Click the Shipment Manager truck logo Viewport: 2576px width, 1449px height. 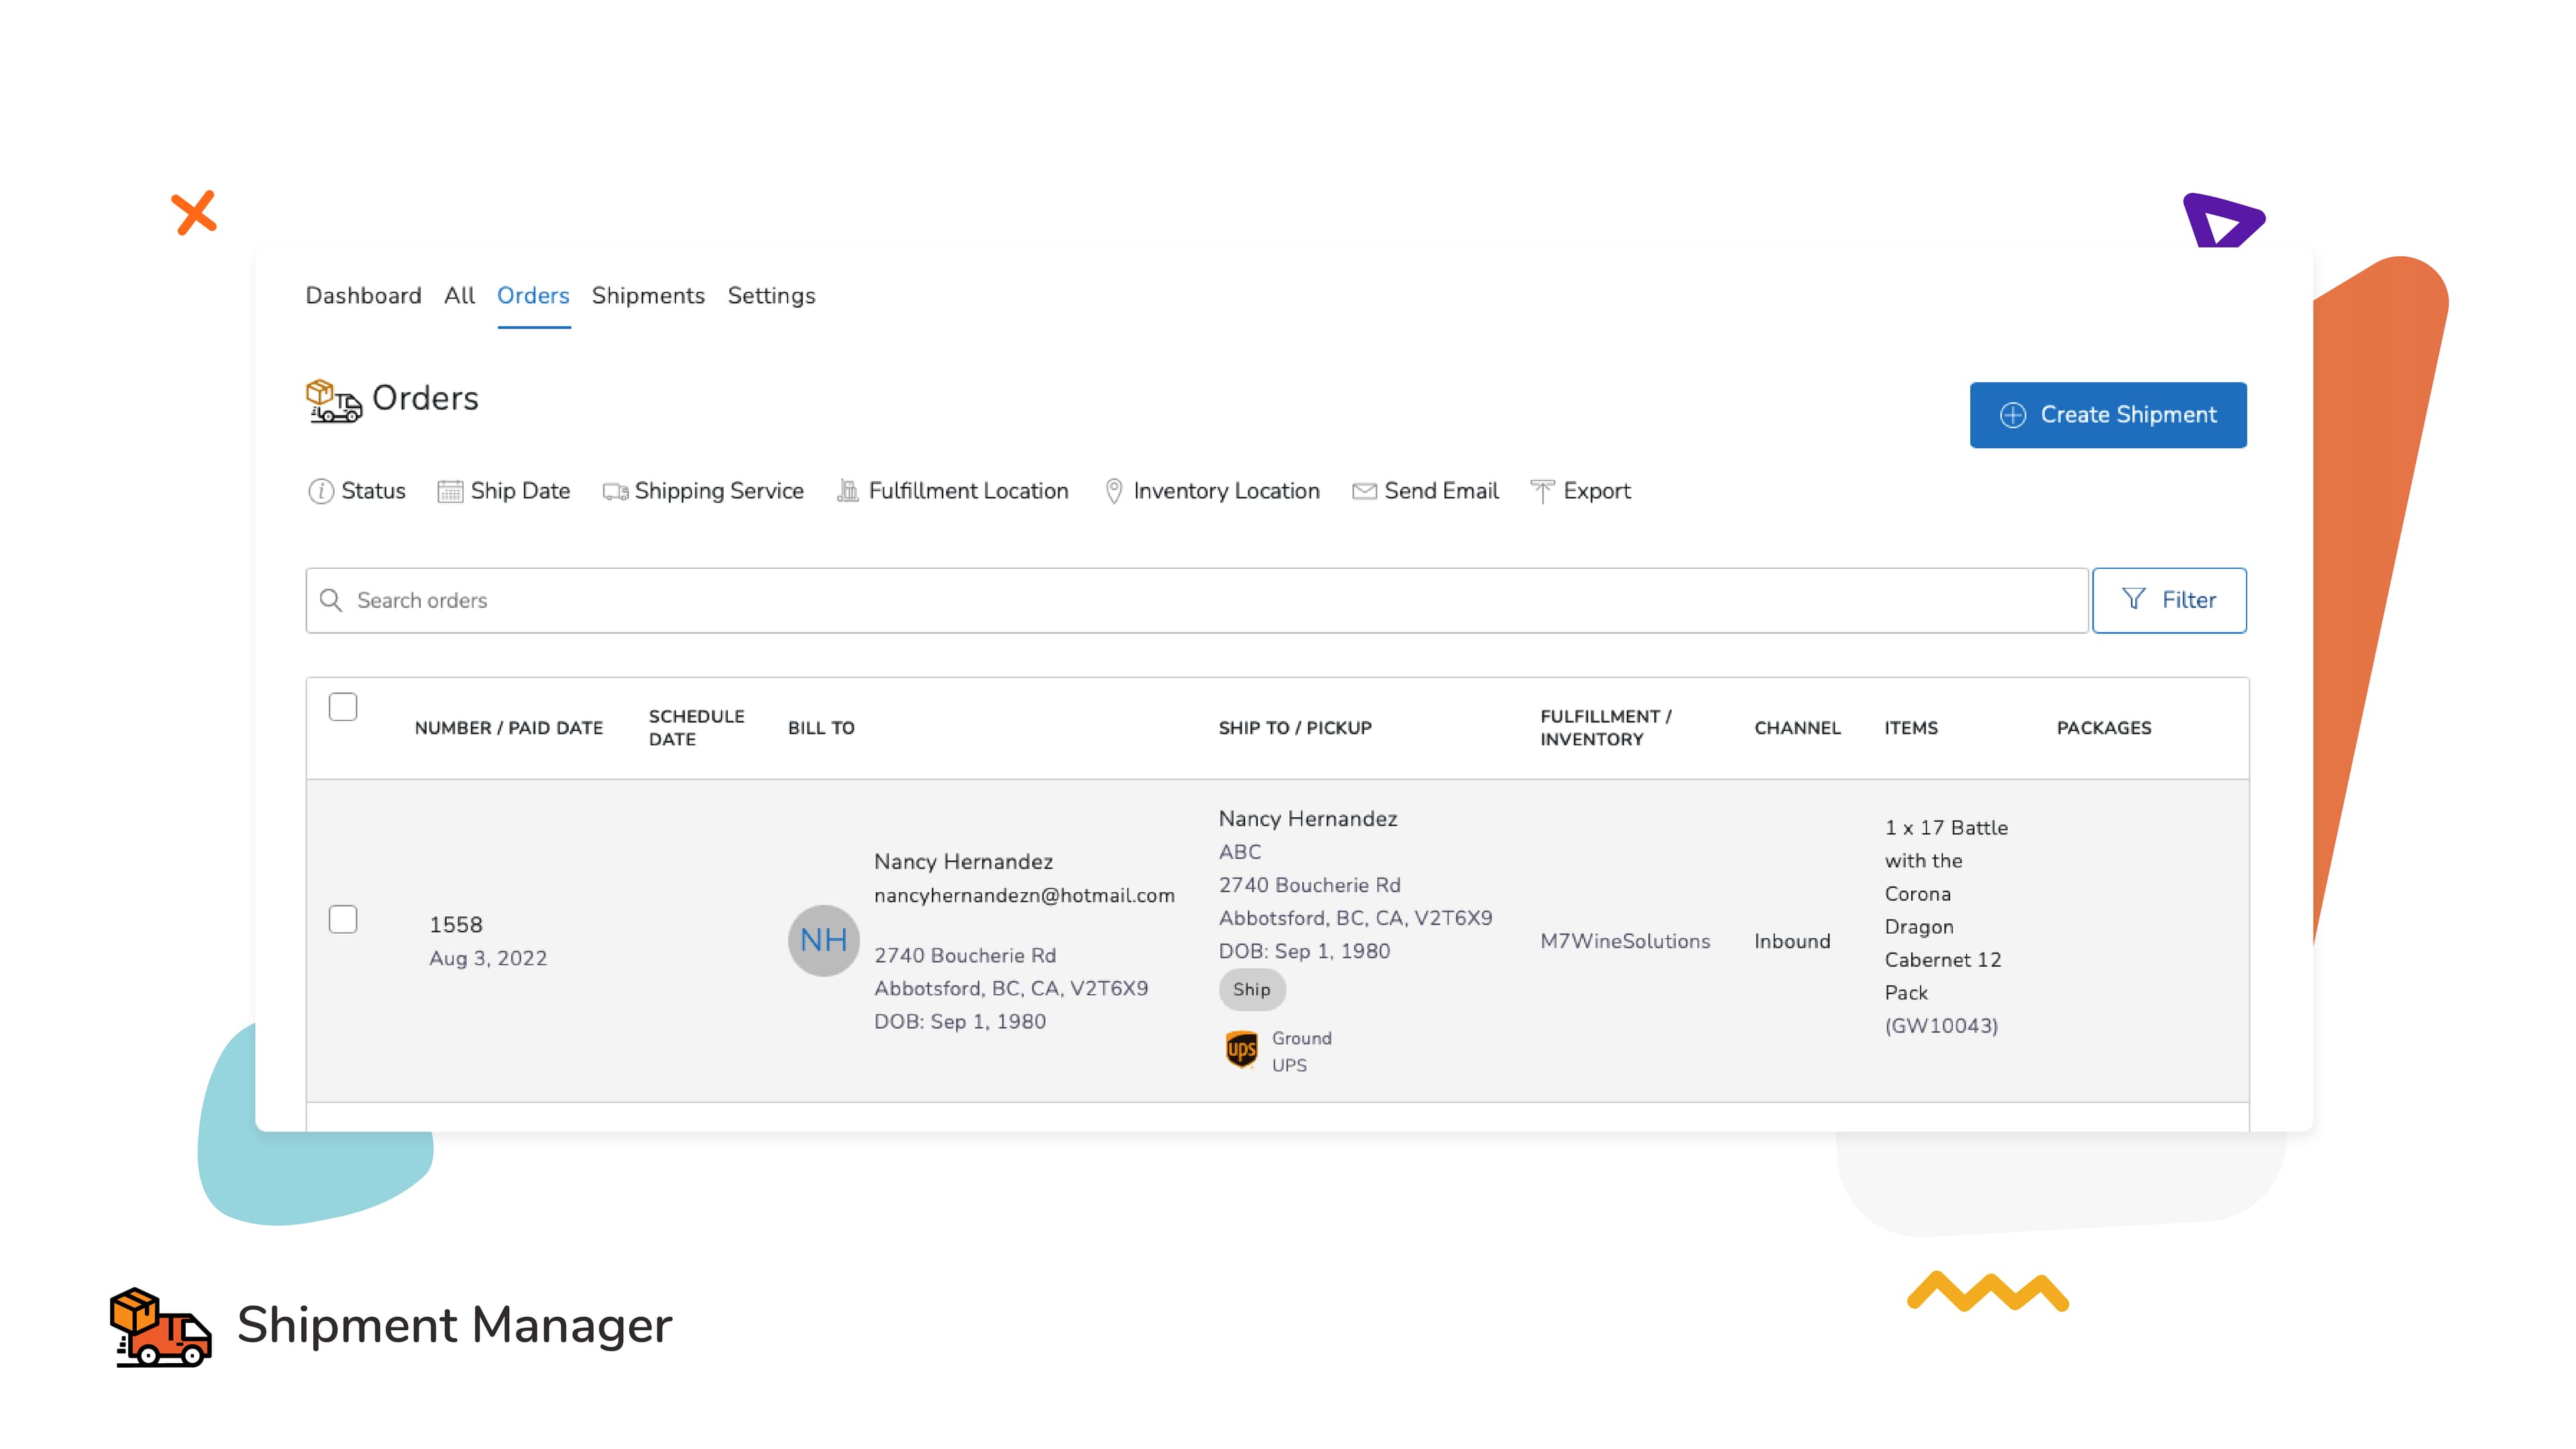click(160, 1327)
